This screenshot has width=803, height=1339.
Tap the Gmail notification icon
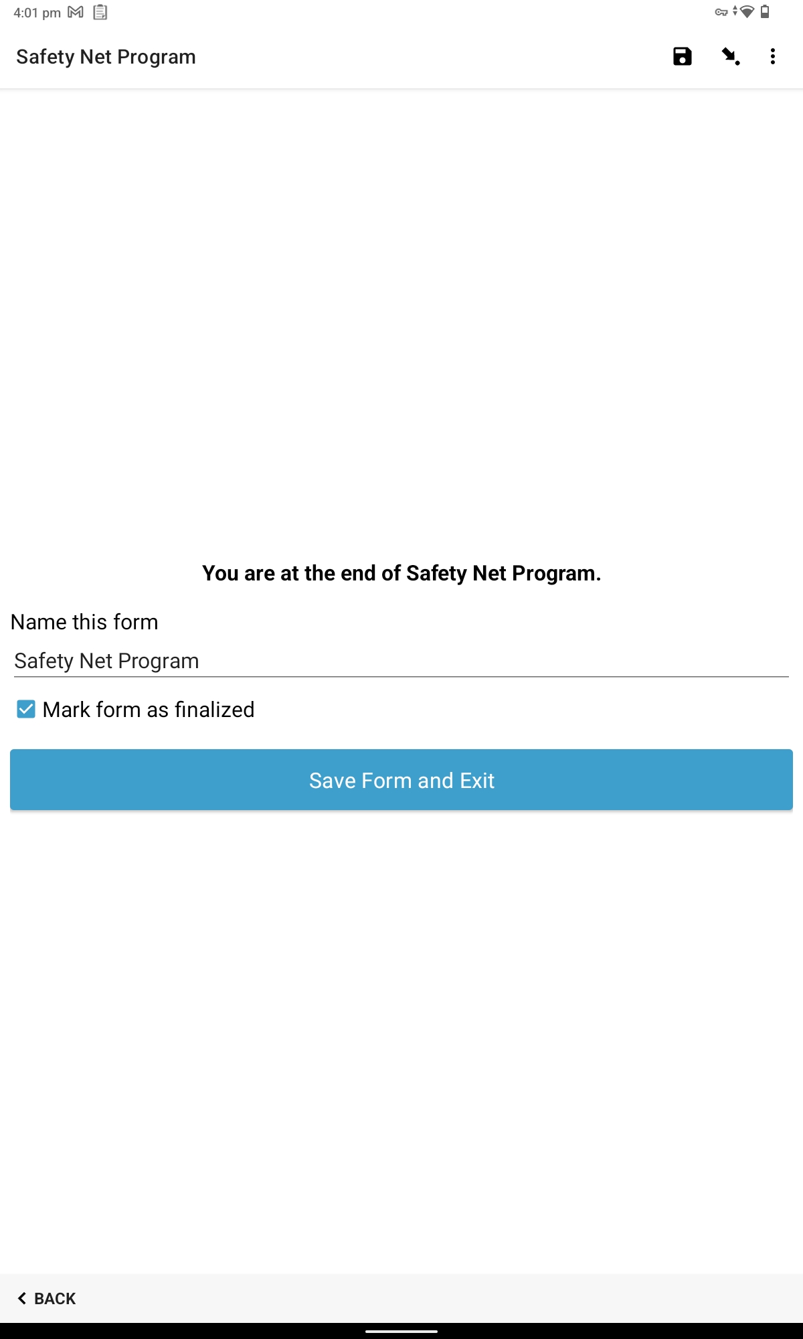(76, 12)
